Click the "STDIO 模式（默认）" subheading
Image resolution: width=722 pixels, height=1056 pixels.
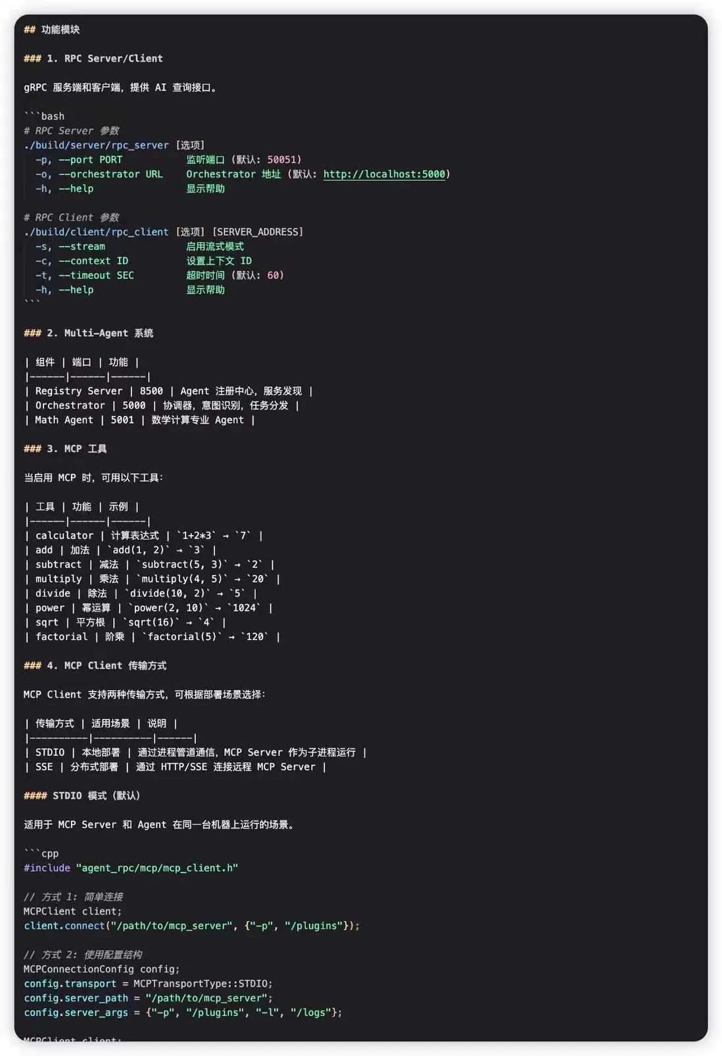coord(96,796)
